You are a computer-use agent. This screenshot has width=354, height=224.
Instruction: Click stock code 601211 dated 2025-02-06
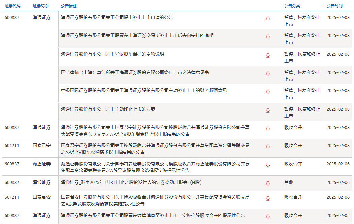[12, 197]
